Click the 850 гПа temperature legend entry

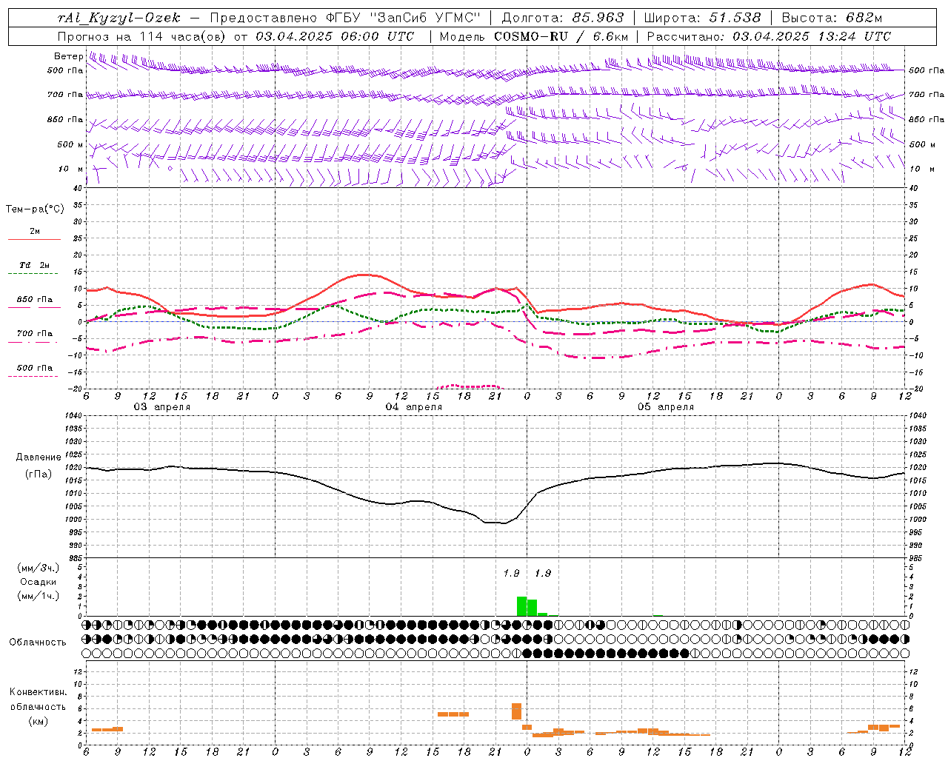click(x=35, y=300)
